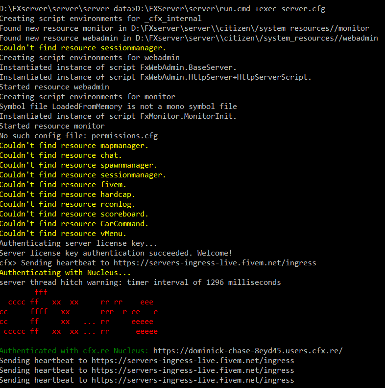Click 'Couldn't find resource fivem.' line
385x388 pixels.
(63, 185)
